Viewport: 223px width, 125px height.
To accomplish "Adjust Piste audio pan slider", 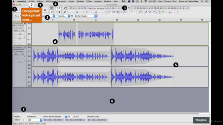I will point(20,38).
